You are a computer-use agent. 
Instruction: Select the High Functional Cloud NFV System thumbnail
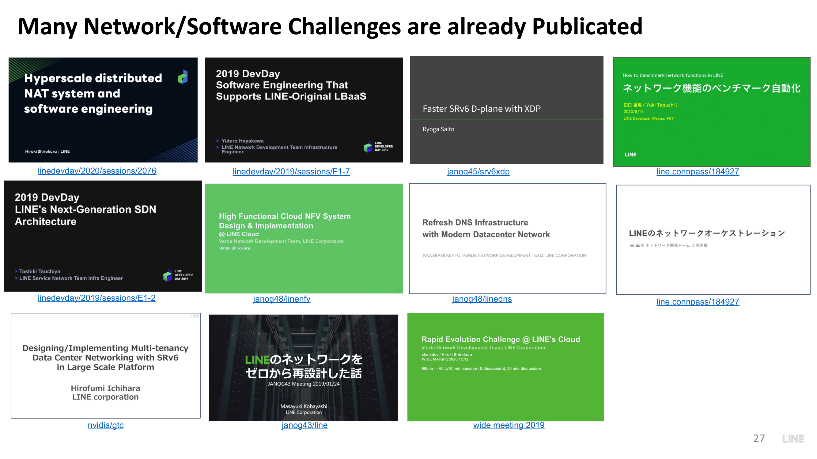tap(304, 239)
